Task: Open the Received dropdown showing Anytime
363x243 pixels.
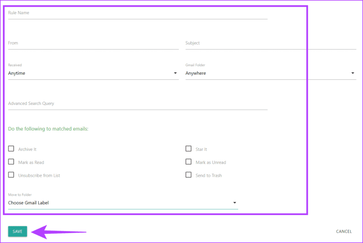Action: coord(90,73)
